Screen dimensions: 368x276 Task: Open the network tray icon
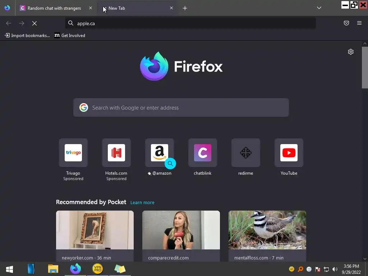pyautogui.click(x=326, y=269)
